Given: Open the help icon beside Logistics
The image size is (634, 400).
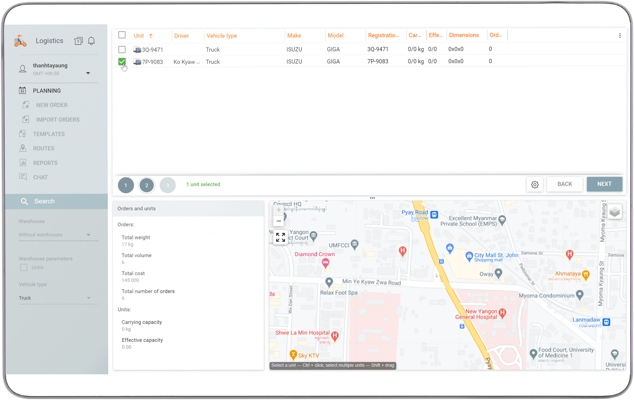Looking at the screenshot, I should 78,41.
